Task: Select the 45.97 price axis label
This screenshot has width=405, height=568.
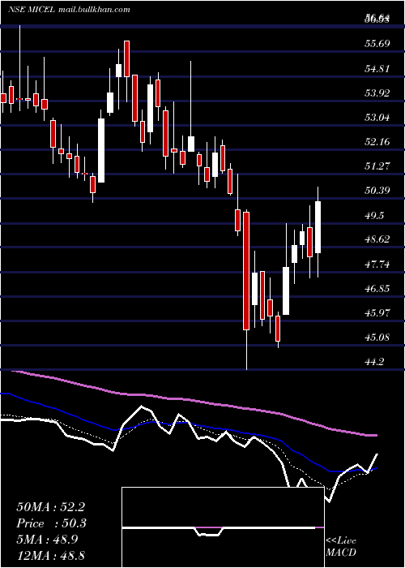Action: (378, 312)
